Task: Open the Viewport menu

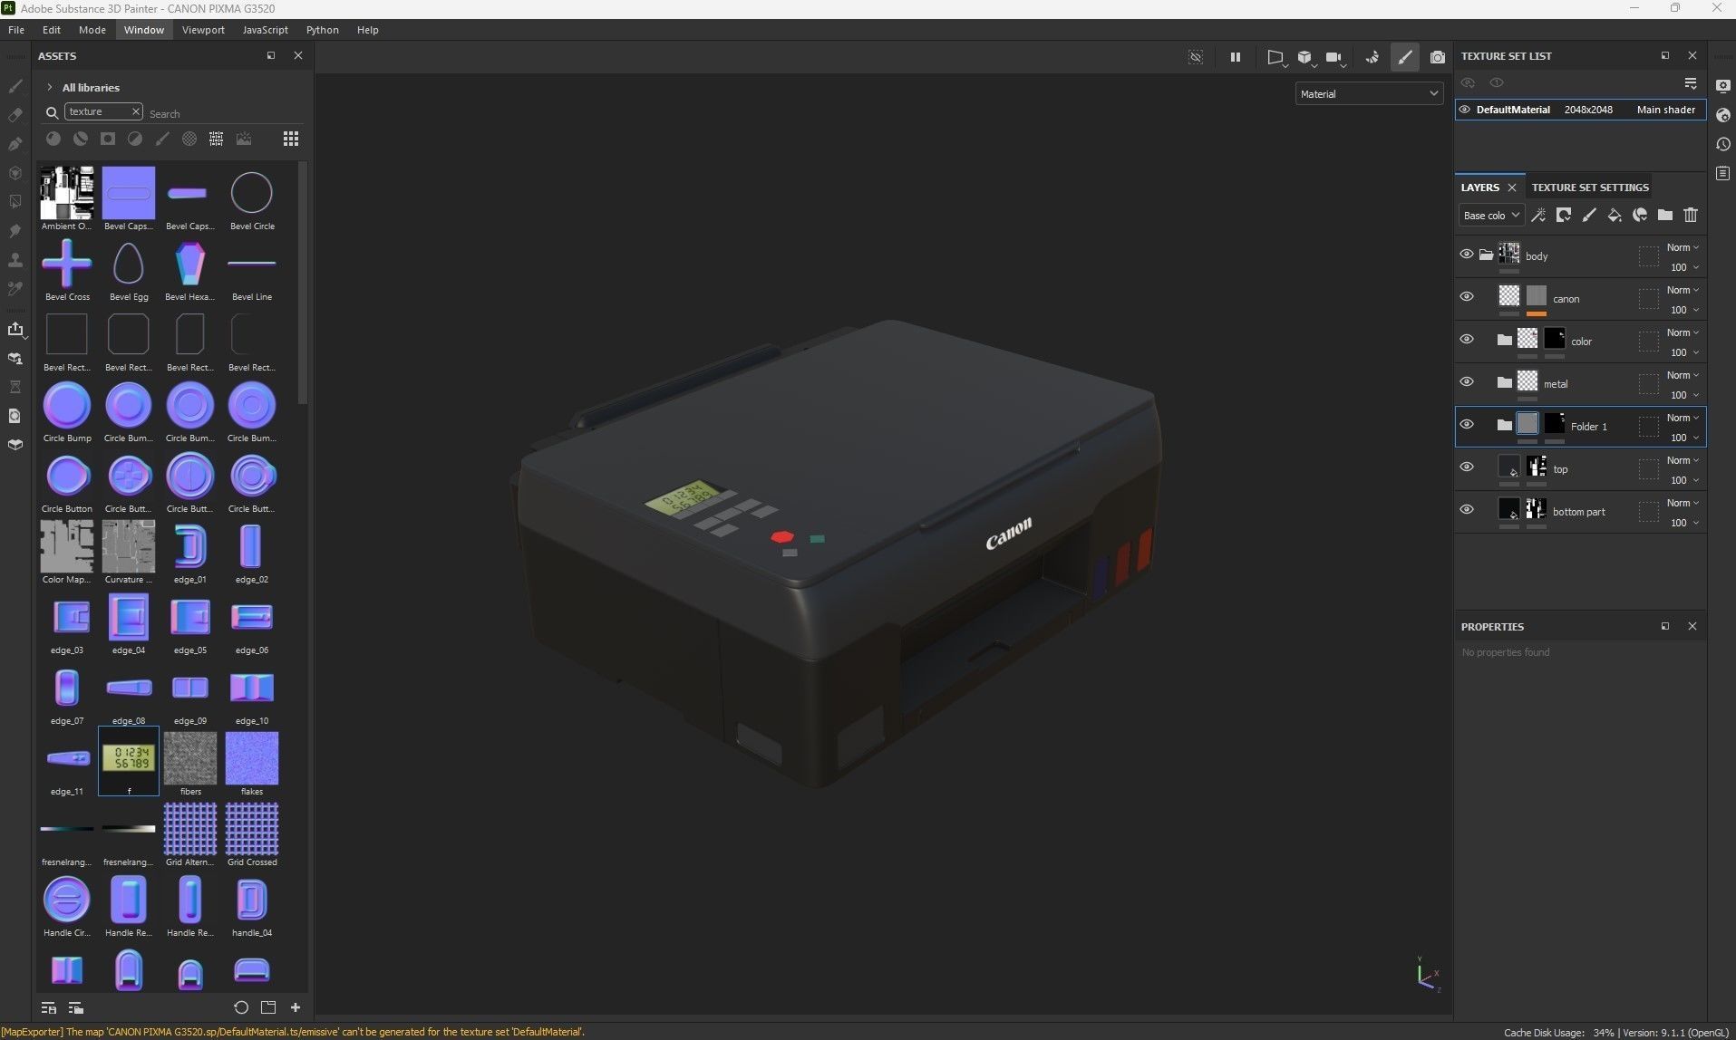Action: (203, 30)
